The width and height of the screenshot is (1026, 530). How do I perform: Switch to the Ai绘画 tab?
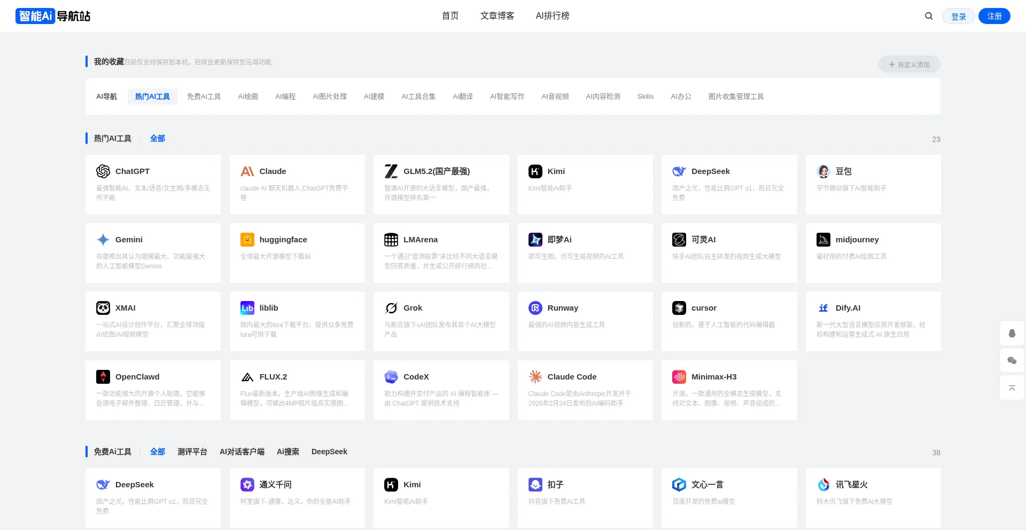[248, 97]
